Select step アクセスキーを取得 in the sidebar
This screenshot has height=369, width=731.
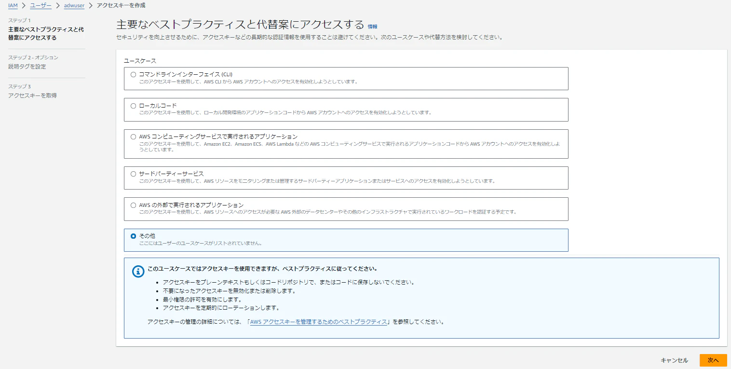tap(32, 96)
